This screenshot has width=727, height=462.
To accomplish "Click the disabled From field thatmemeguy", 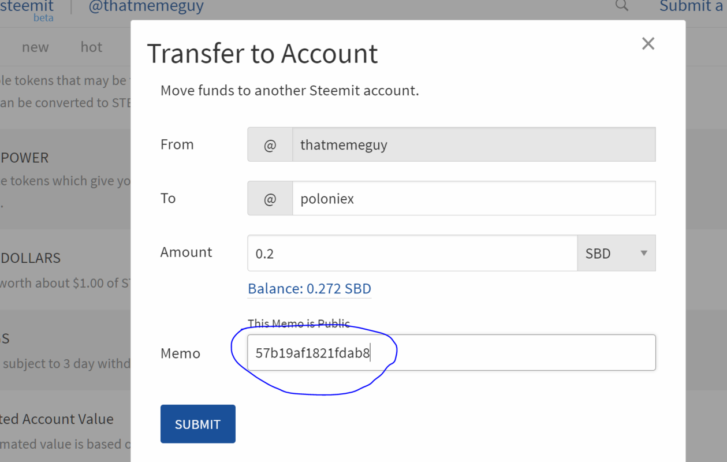I will coord(474,144).
